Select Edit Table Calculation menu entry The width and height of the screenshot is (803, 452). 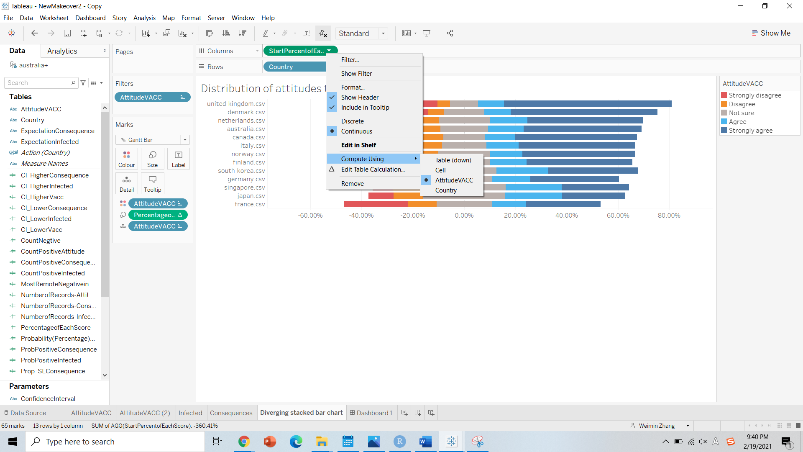(373, 169)
